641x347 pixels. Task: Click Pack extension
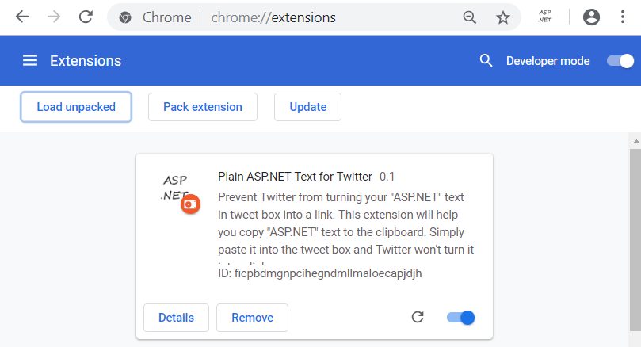[203, 107]
